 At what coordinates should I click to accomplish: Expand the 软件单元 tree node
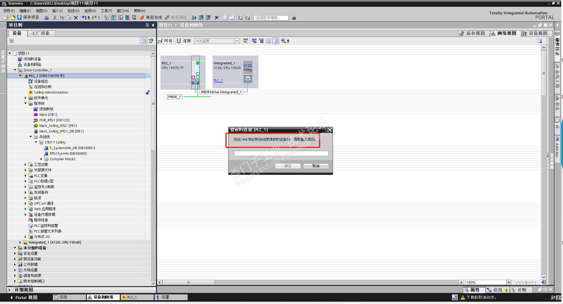pyautogui.click(x=25, y=98)
